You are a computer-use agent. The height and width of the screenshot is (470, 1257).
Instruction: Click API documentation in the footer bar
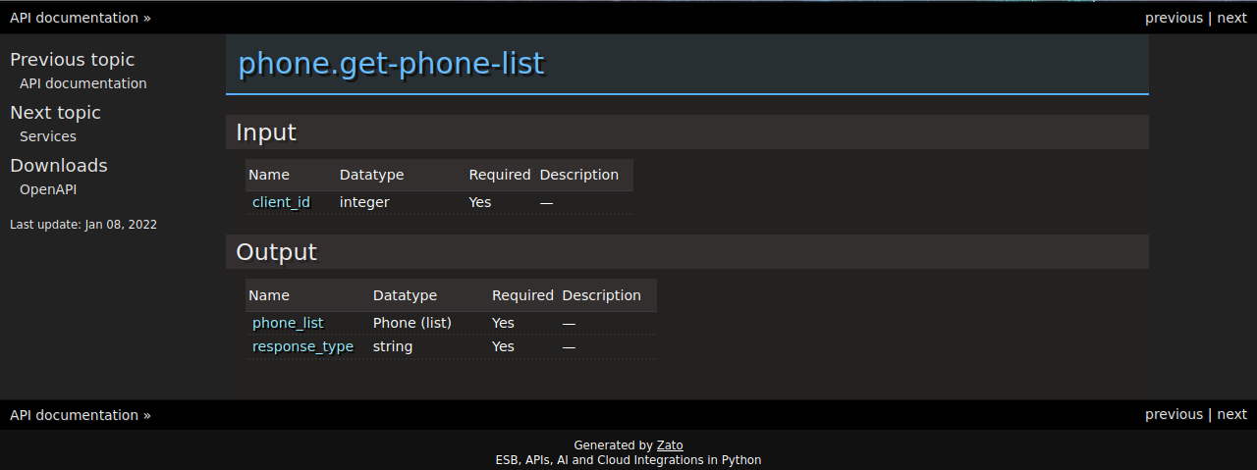[74, 415]
